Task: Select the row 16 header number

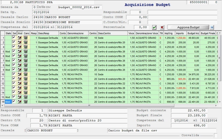Action: pyautogui.click(x=3, y=102)
